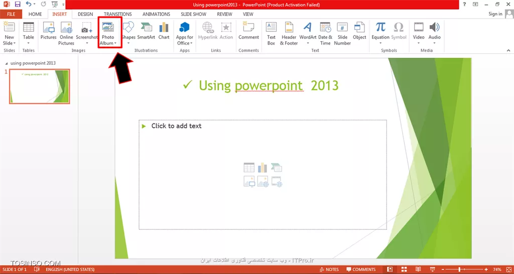The image size is (514, 274).
Task: Click Insert Table placeholder icon
Action: click(249, 168)
